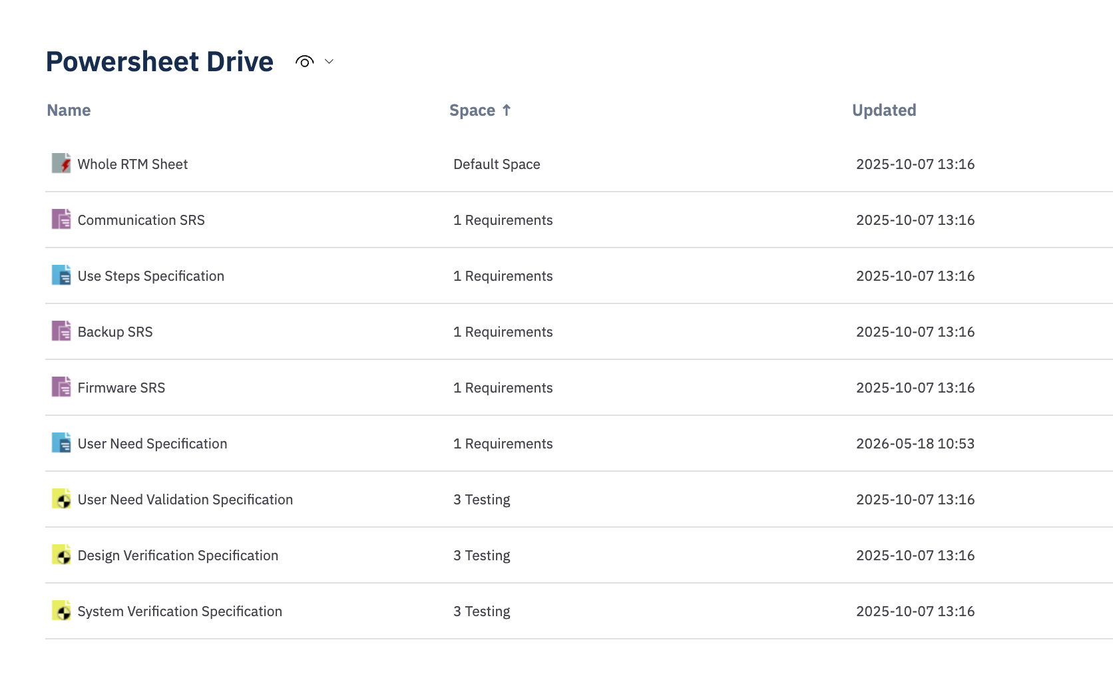The image size is (1113, 696).
Task: Click the System Verification Specification icon
Action: pyautogui.click(x=61, y=610)
